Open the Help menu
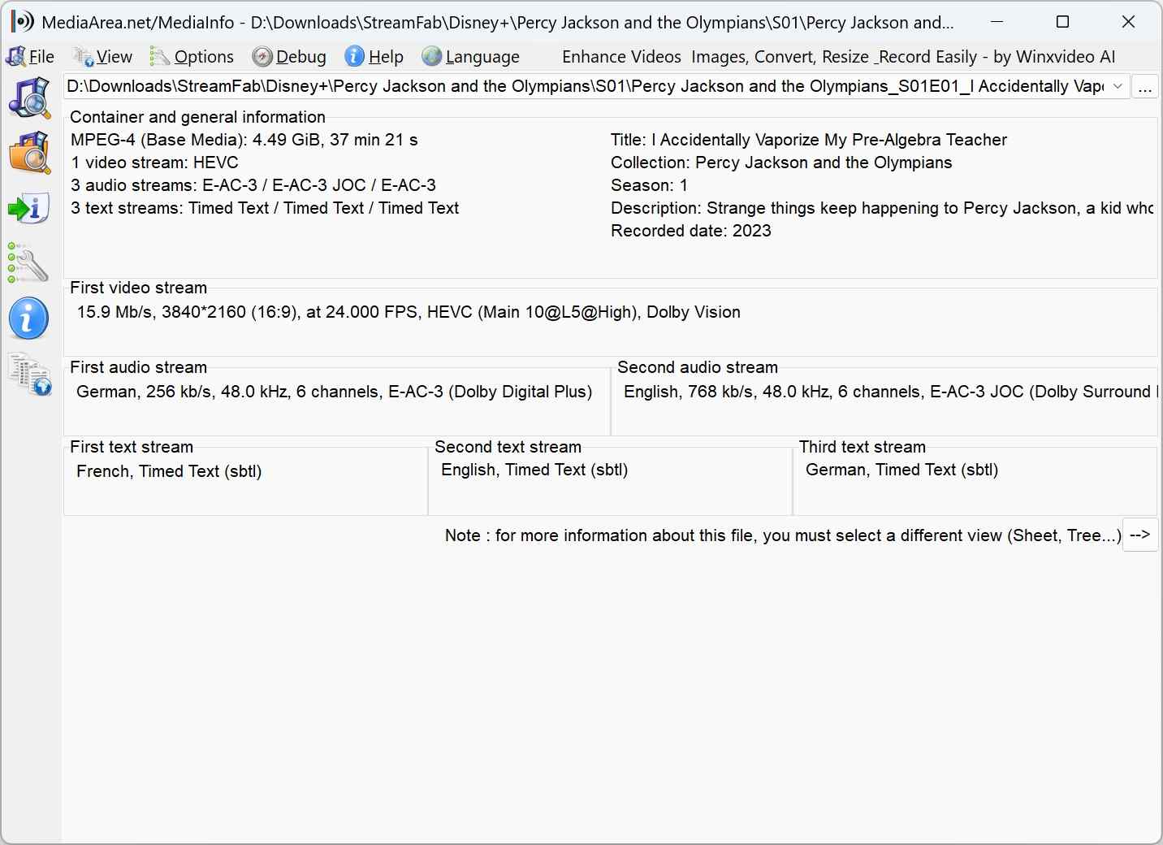1163x845 pixels. [374, 57]
